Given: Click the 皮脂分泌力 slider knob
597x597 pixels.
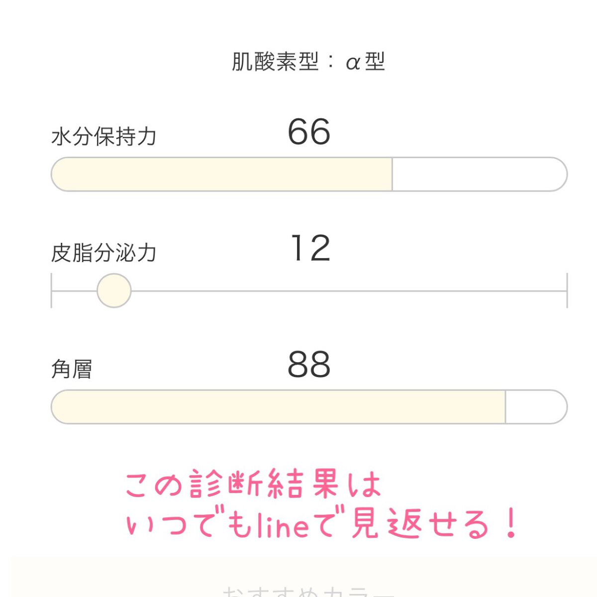Looking at the screenshot, I should (114, 291).
